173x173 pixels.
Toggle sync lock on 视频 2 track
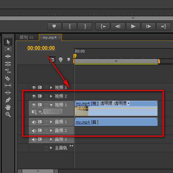[x=40, y=96]
